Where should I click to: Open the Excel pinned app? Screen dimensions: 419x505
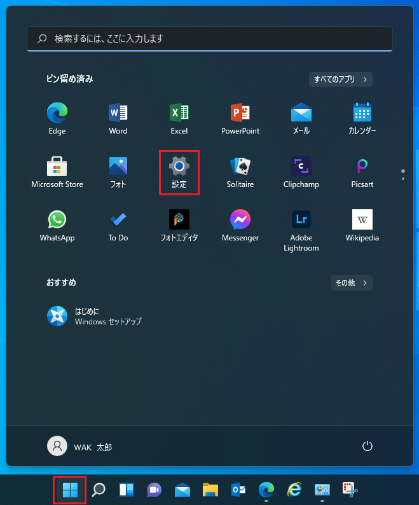(179, 118)
